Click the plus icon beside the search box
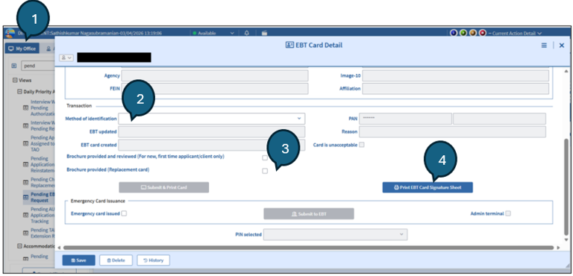Screen dimensions: 573x276 [x=14, y=66]
